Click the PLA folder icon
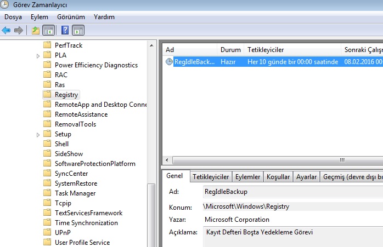The image size is (383, 247). tap(47, 55)
